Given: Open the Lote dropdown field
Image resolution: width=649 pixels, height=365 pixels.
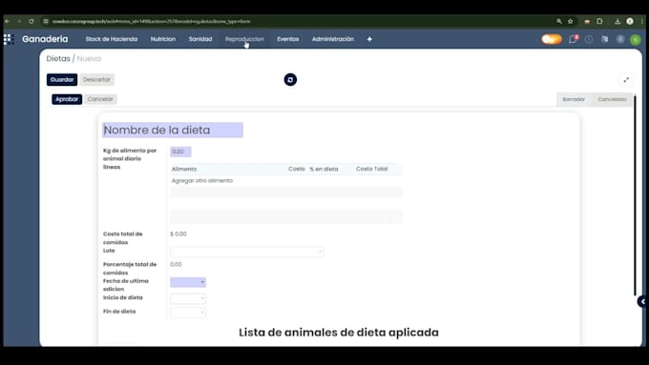Looking at the screenshot, I should [247, 252].
